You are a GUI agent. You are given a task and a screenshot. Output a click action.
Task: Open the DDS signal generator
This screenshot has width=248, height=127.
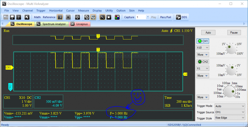click(182, 17)
